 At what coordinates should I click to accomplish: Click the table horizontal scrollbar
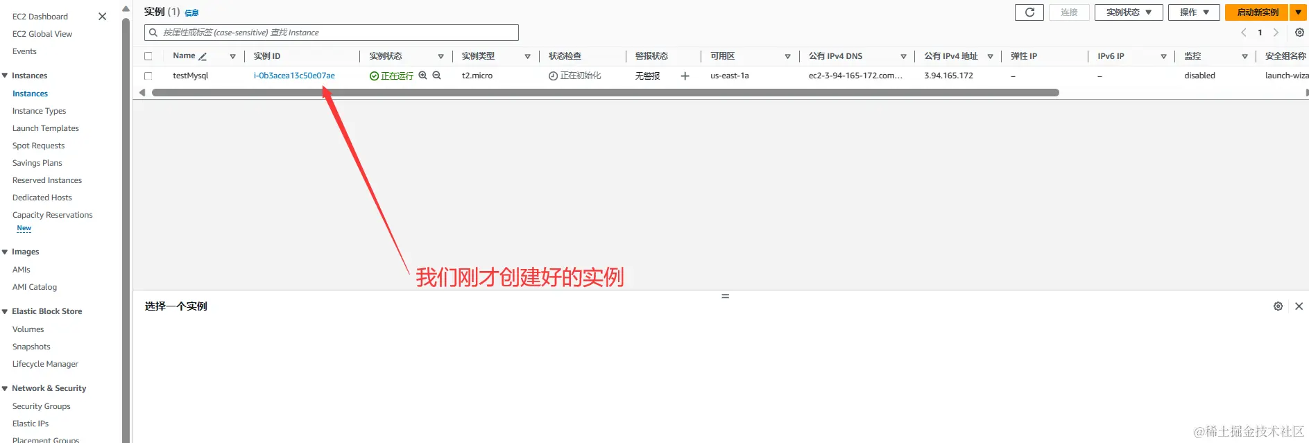pos(605,92)
